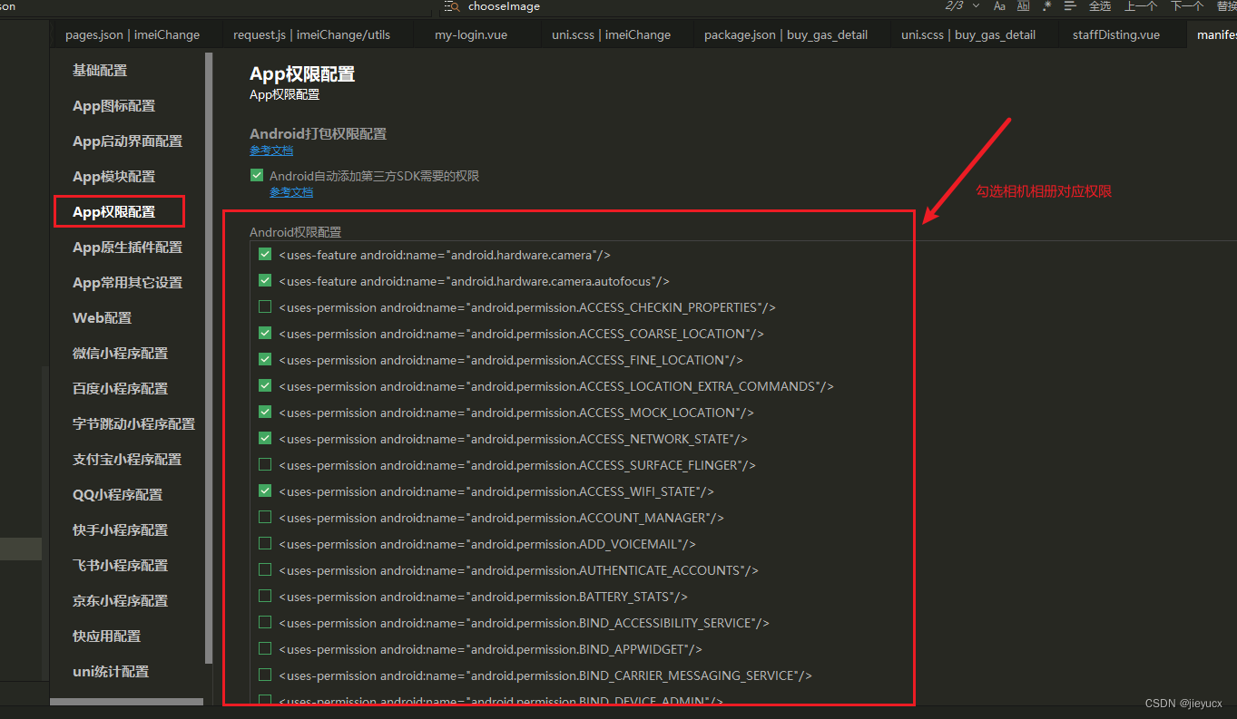Click the lines icon in find bar
The width and height of the screenshot is (1237, 719).
(1070, 6)
